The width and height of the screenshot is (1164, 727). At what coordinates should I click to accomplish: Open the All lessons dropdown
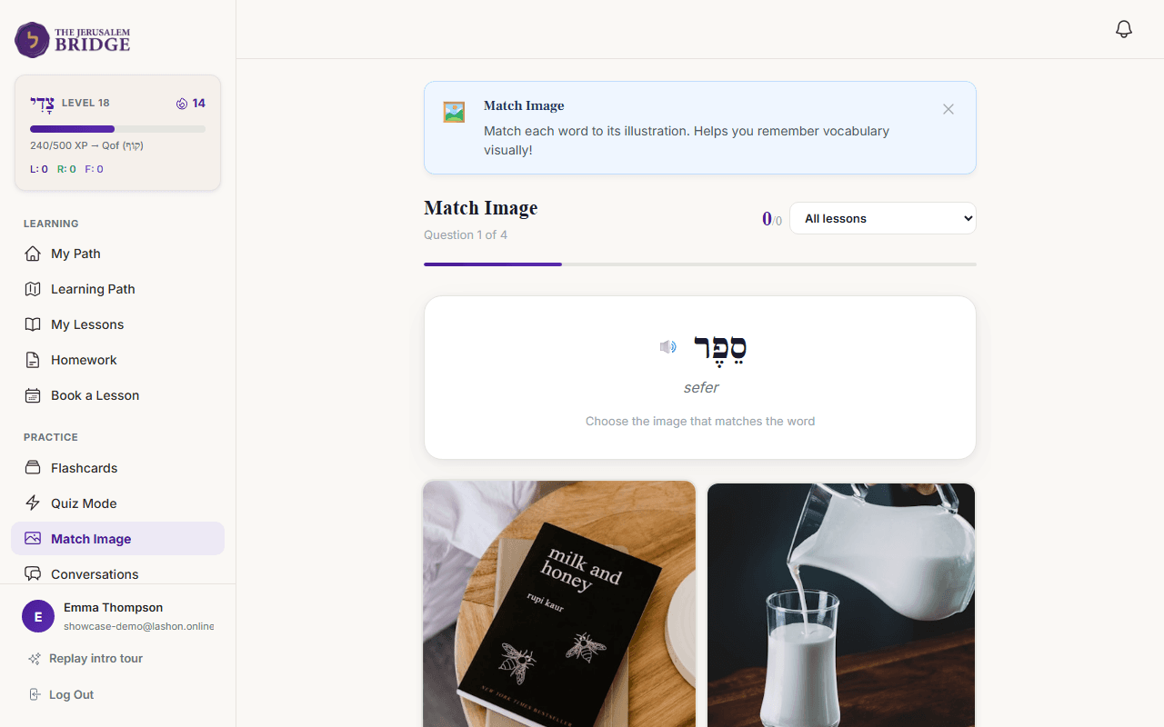coord(882,218)
